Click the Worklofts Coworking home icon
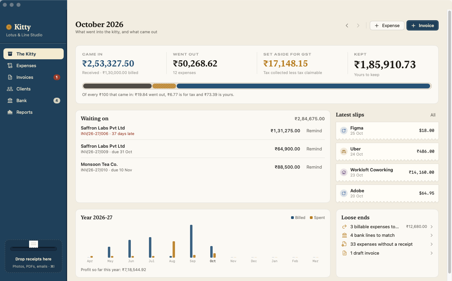452x281 pixels. coord(344,172)
